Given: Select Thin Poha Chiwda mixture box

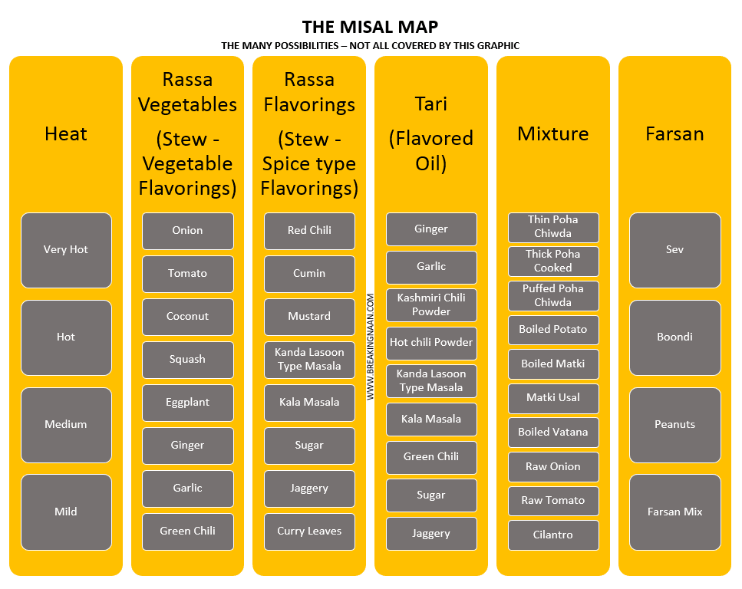Looking at the screenshot, I should (x=554, y=228).
